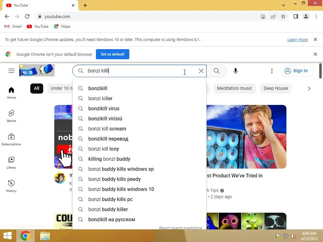Click the youtube.com address bar

146,16
